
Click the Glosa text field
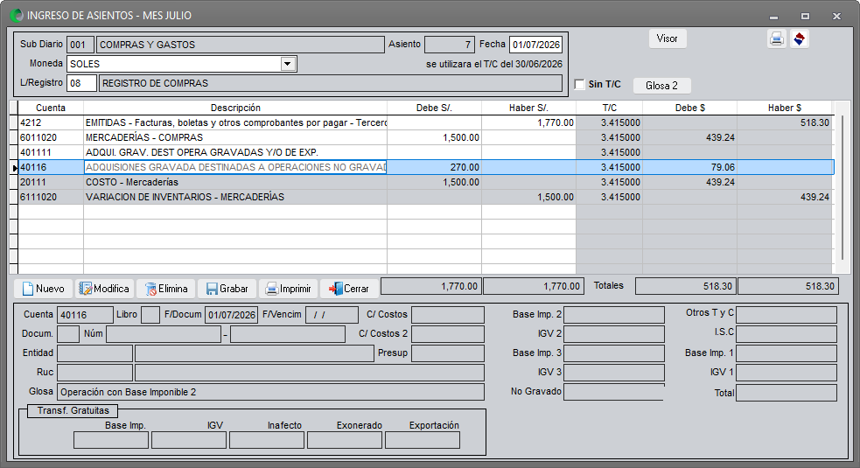270,392
